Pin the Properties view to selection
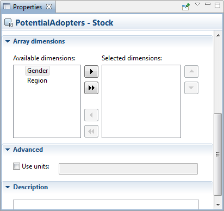Screen dimensions: 224x211 pos(186,7)
